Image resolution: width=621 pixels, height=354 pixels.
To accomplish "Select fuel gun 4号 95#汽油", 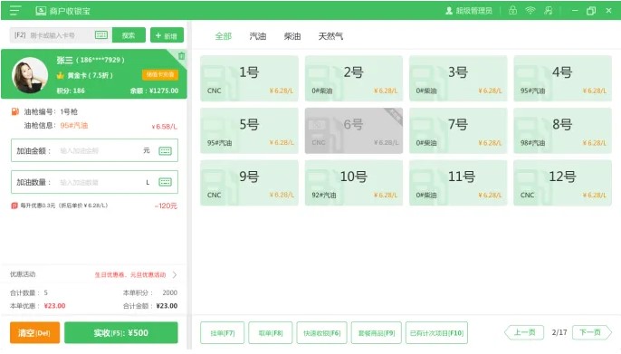I will pos(563,79).
